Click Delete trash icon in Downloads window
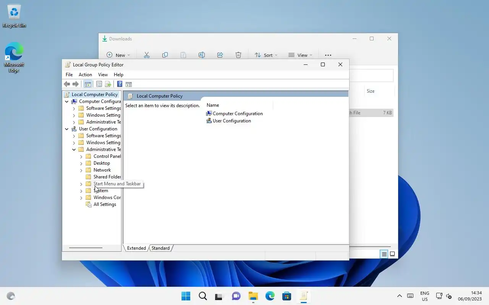 coord(238,55)
